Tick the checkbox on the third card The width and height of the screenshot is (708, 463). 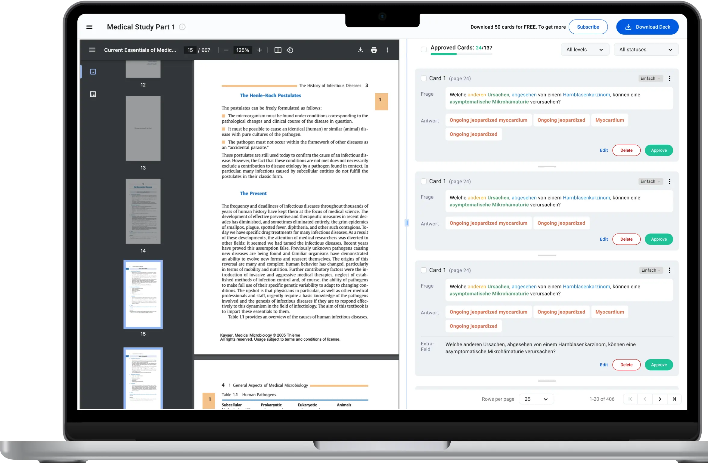(x=424, y=270)
